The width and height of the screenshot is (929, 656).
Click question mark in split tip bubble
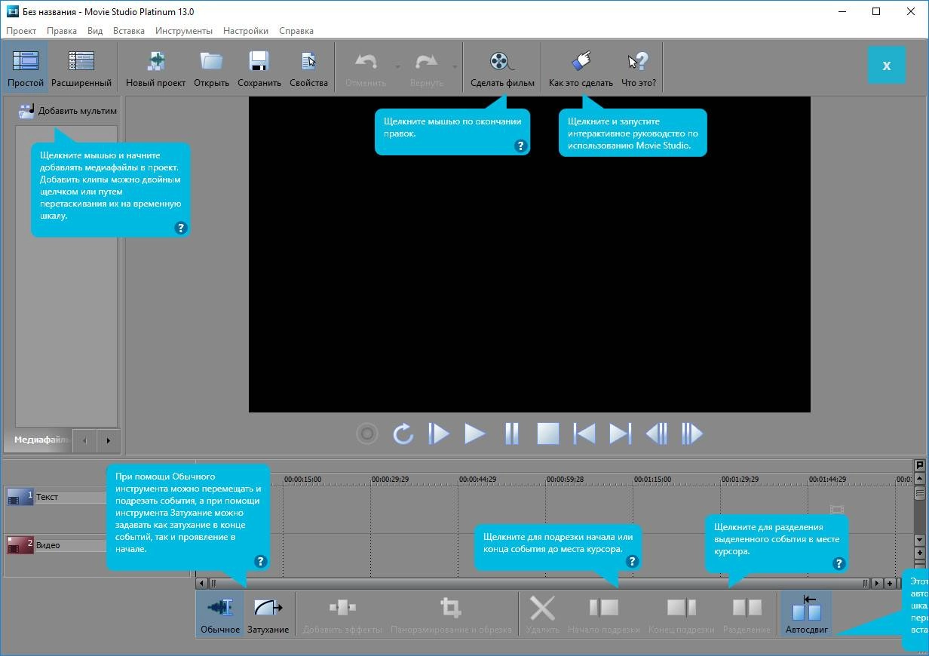839,563
